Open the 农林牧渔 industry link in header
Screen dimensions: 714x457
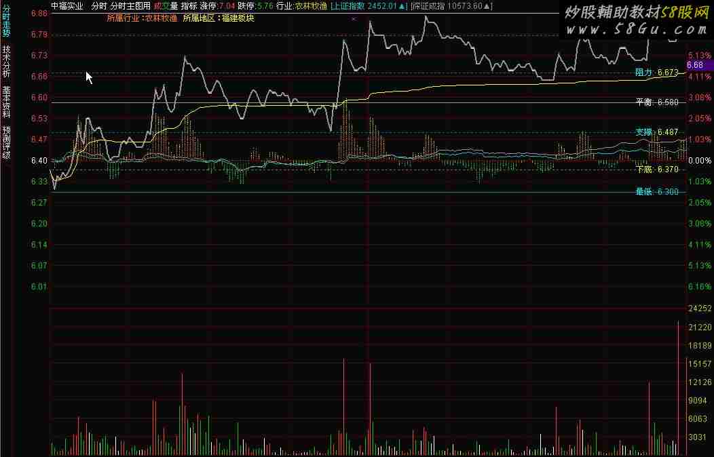312,6
